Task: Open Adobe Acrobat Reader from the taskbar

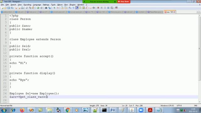Action: click(x=150, y=110)
